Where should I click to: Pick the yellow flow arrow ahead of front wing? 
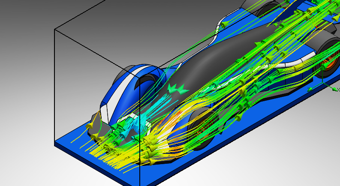[89, 126]
